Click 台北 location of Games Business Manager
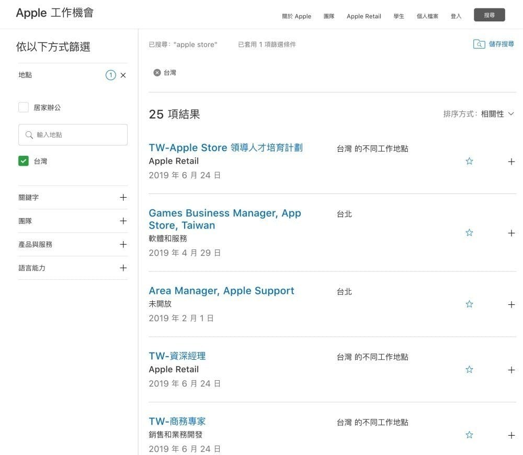Viewport: 523px width, 455px height. pos(344,214)
